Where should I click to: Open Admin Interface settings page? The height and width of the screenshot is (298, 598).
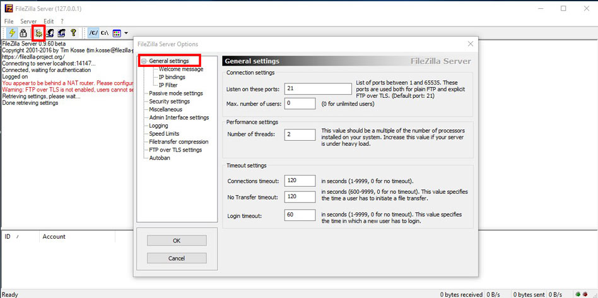coord(179,117)
